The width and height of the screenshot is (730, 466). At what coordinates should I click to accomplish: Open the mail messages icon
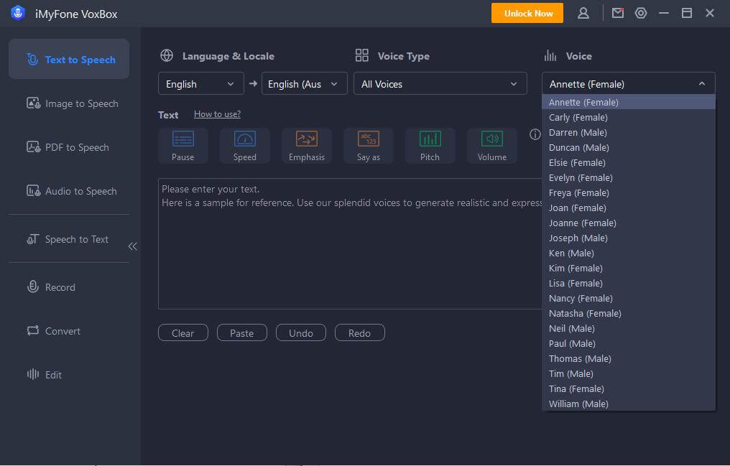click(x=618, y=13)
